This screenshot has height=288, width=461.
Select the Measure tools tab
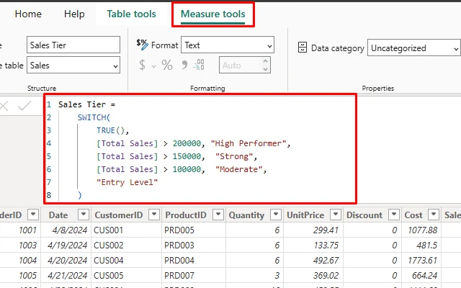(213, 14)
